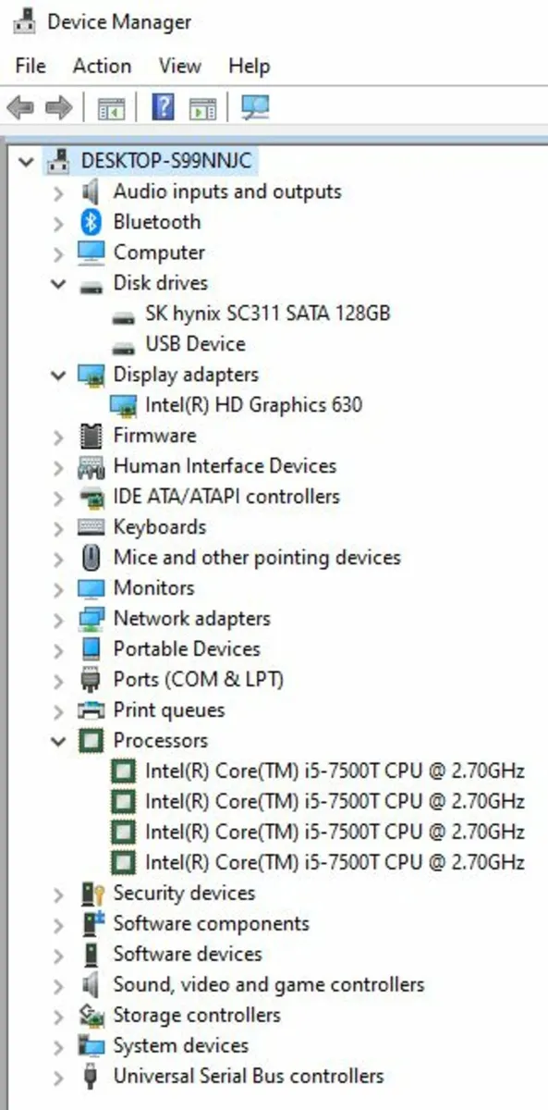This screenshot has width=548, height=1110.
Task: Expand the Universal Serial Bus controllers arrow
Action: click(x=58, y=1078)
